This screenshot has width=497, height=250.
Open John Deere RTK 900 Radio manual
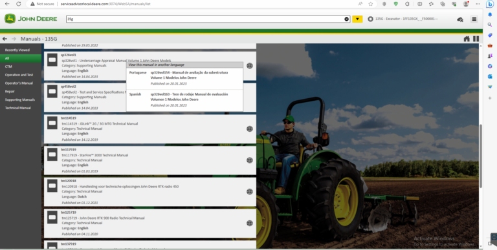(x=103, y=218)
